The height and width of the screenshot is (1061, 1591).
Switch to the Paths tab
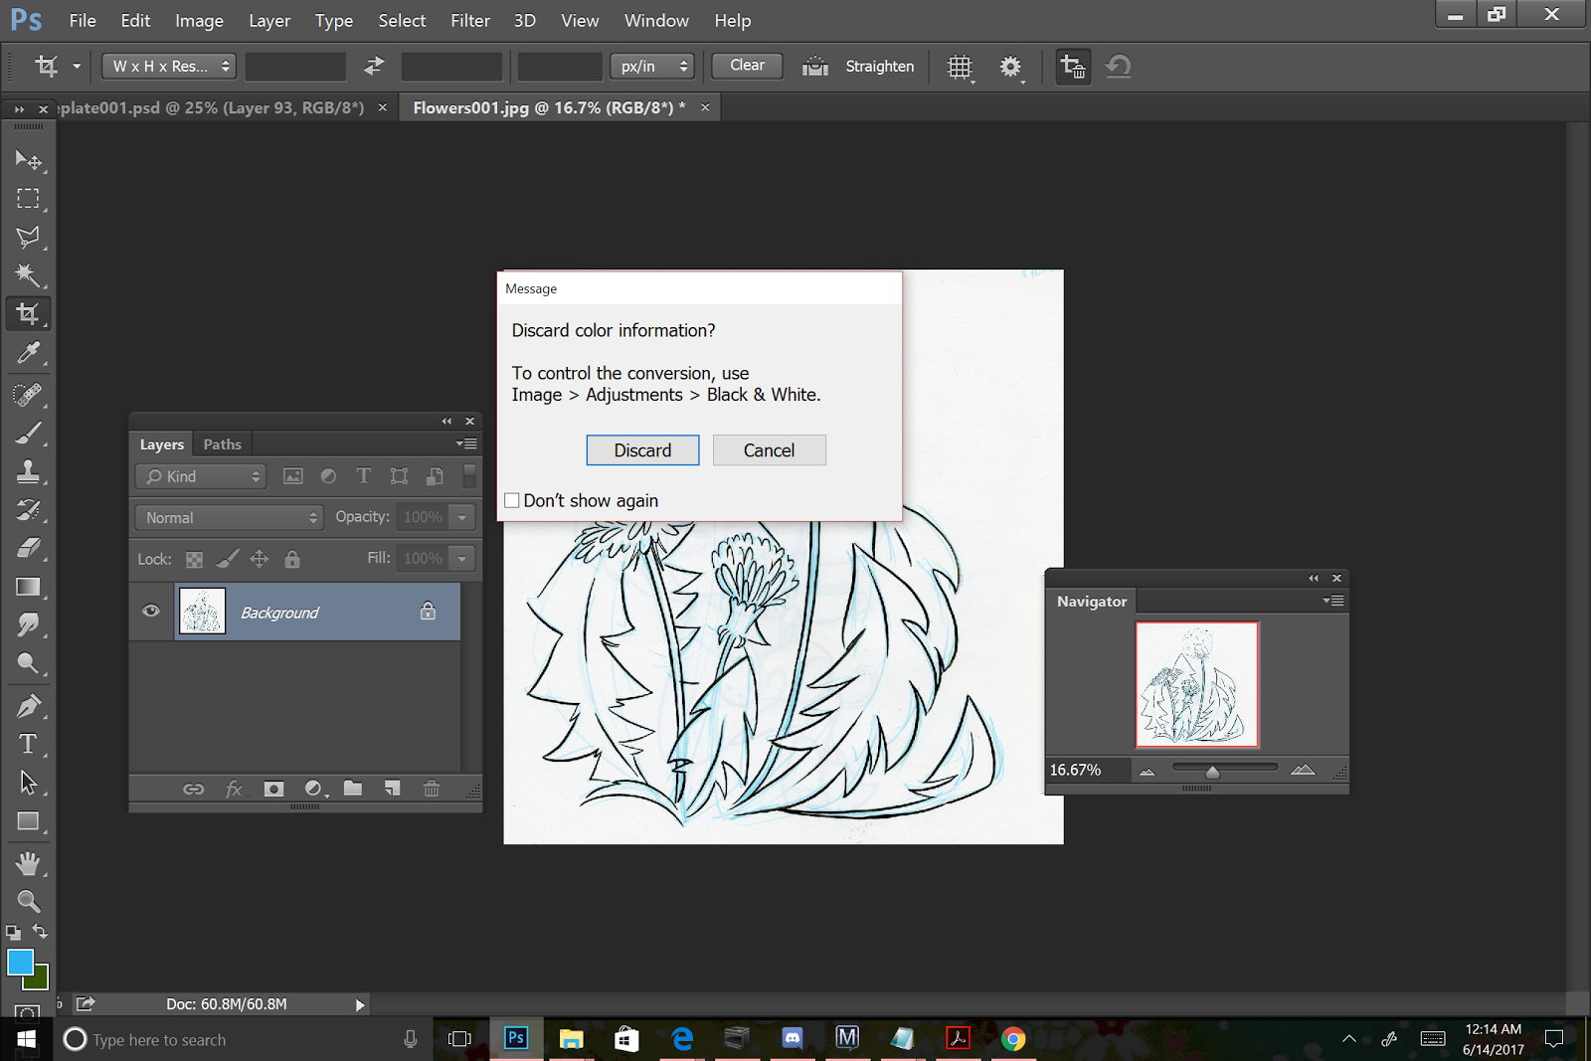click(x=222, y=444)
